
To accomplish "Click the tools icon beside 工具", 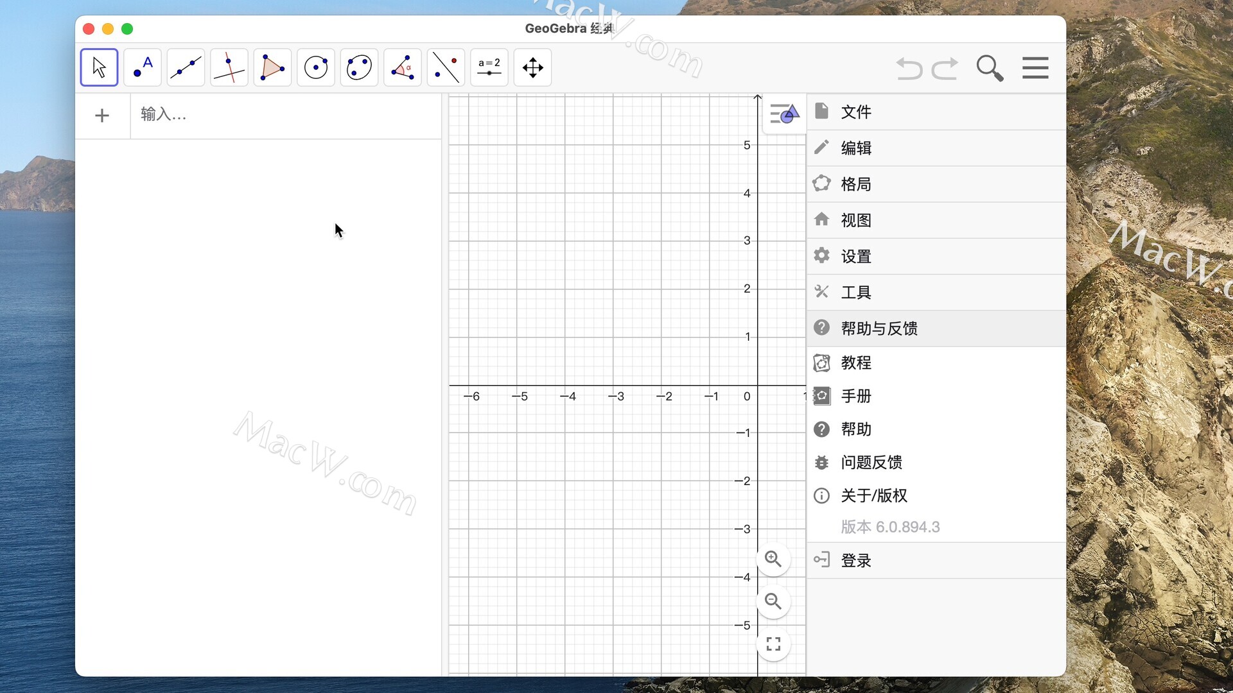I will (821, 291).
